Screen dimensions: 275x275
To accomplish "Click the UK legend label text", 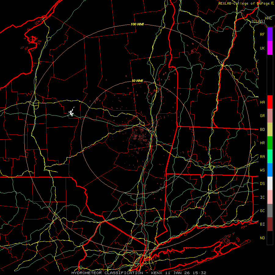I will (x=262, y=48).
